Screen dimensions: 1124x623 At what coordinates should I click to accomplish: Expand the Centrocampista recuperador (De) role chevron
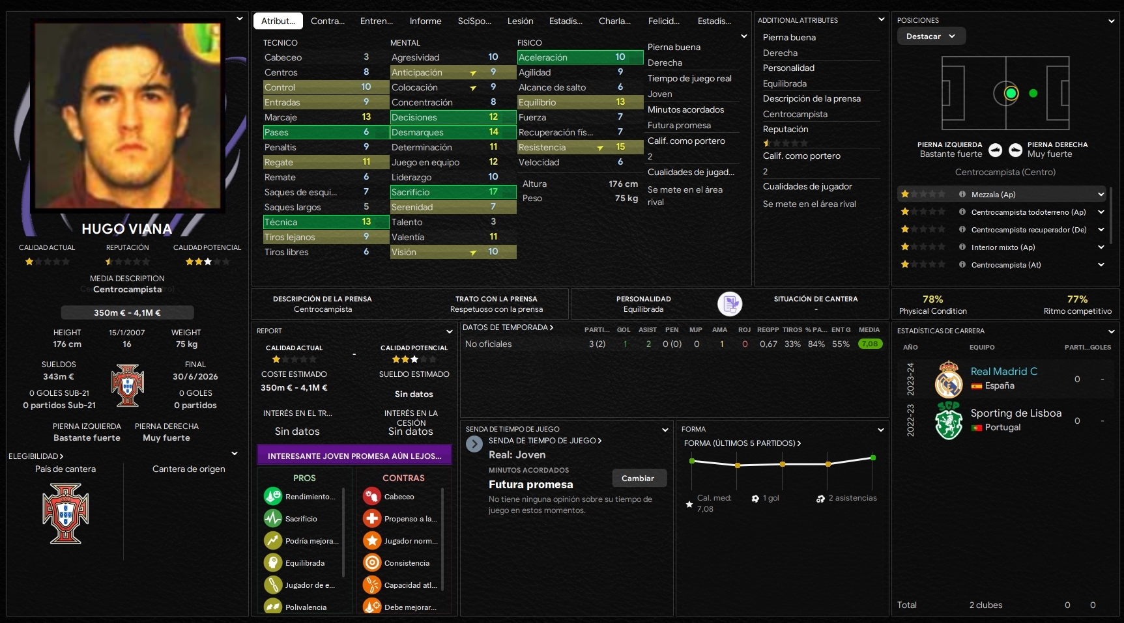click(x=1101, y=230)
